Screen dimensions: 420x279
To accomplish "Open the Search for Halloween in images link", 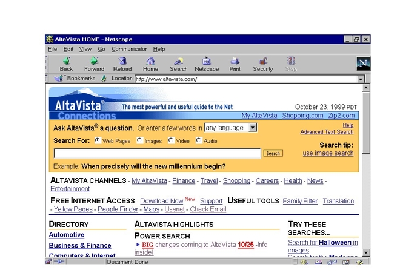I will (323, 246).
